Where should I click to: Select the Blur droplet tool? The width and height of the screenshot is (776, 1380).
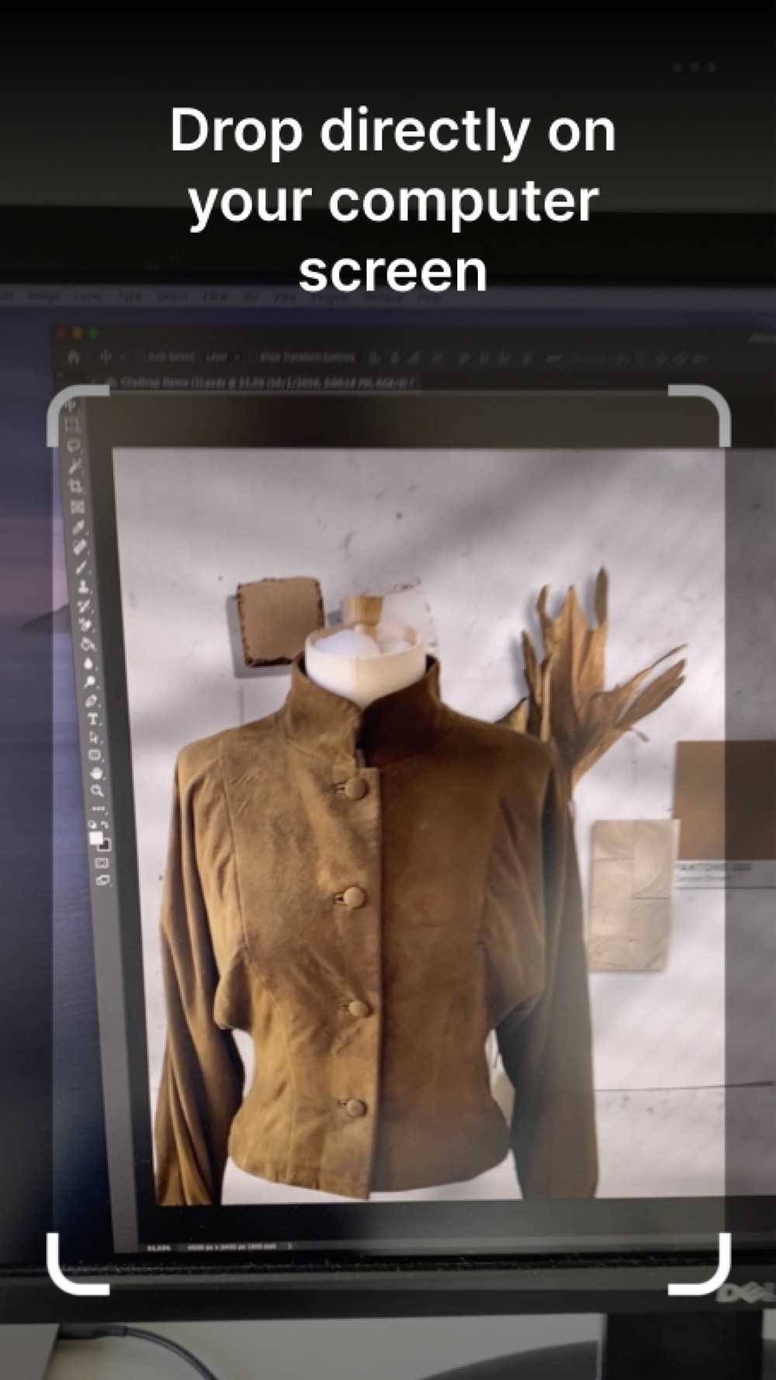[88, 663]
